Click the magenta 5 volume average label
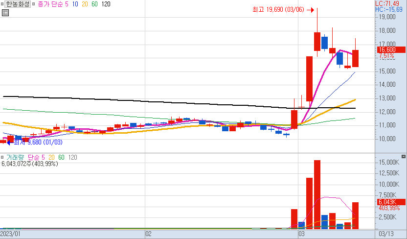The width and height of the screenshot is (407, 239). coord(43,157)
